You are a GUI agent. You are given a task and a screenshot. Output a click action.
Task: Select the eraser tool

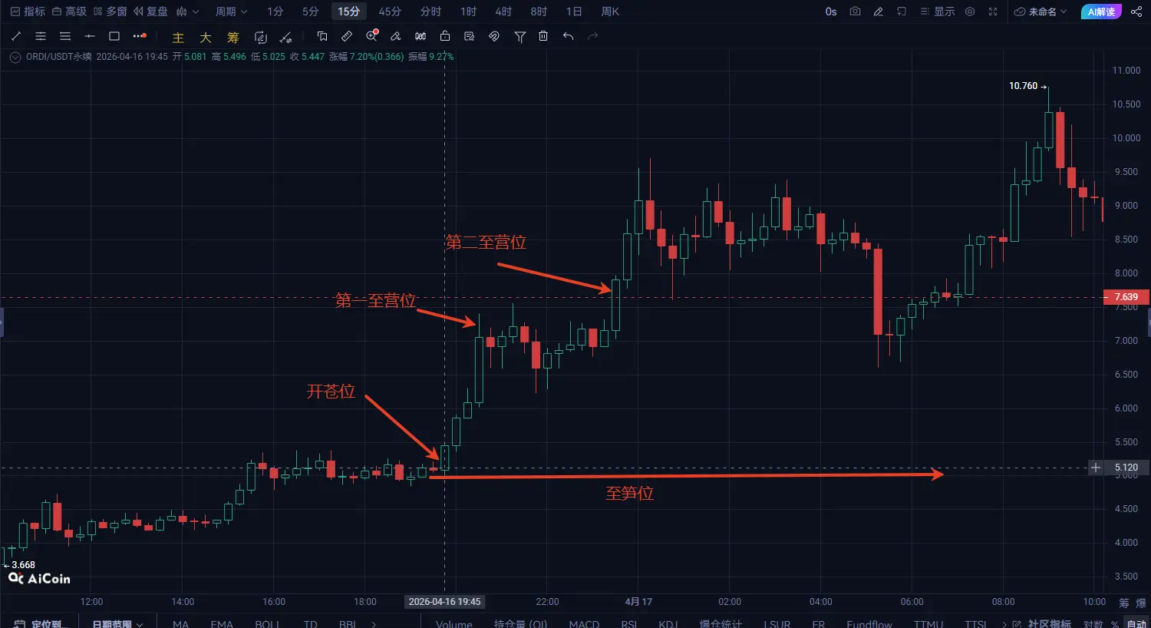click(396, 36)
